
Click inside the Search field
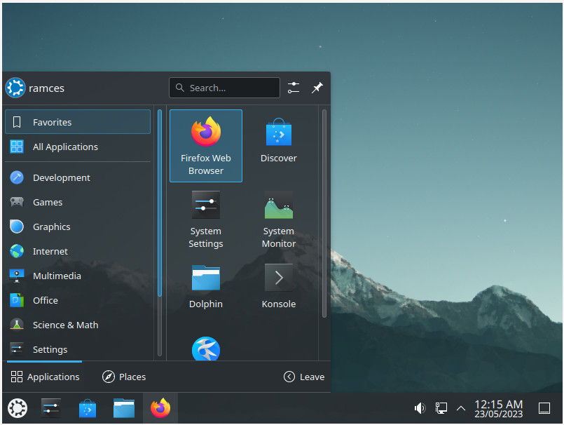coord(224,87)
